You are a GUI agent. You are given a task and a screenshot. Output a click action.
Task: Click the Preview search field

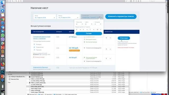[153, 1]
